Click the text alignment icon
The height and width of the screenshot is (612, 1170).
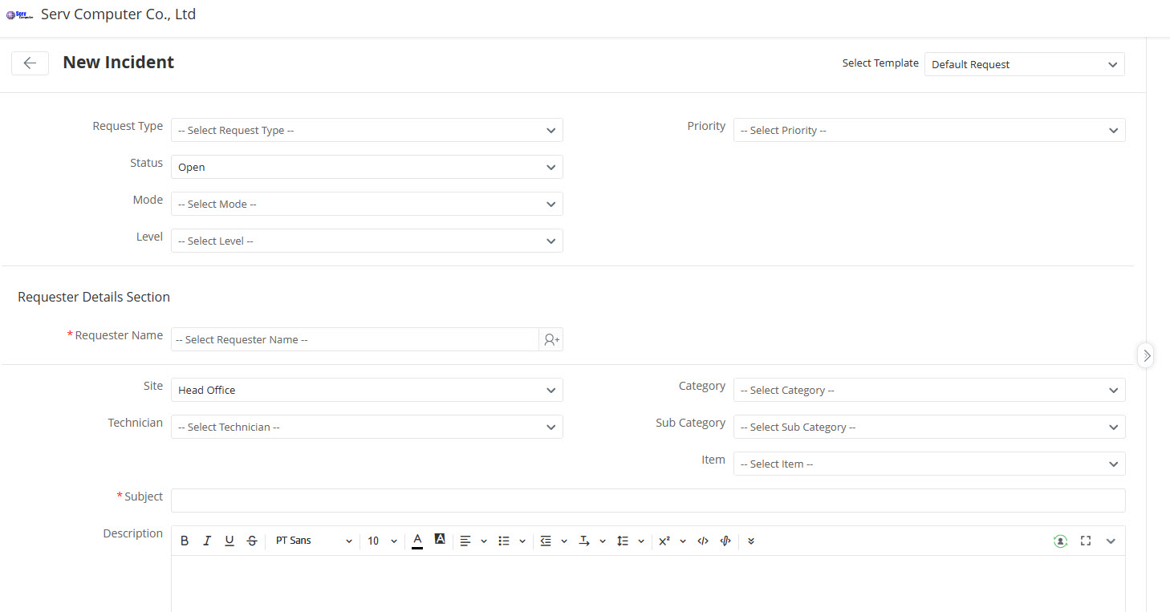(465, 541)
